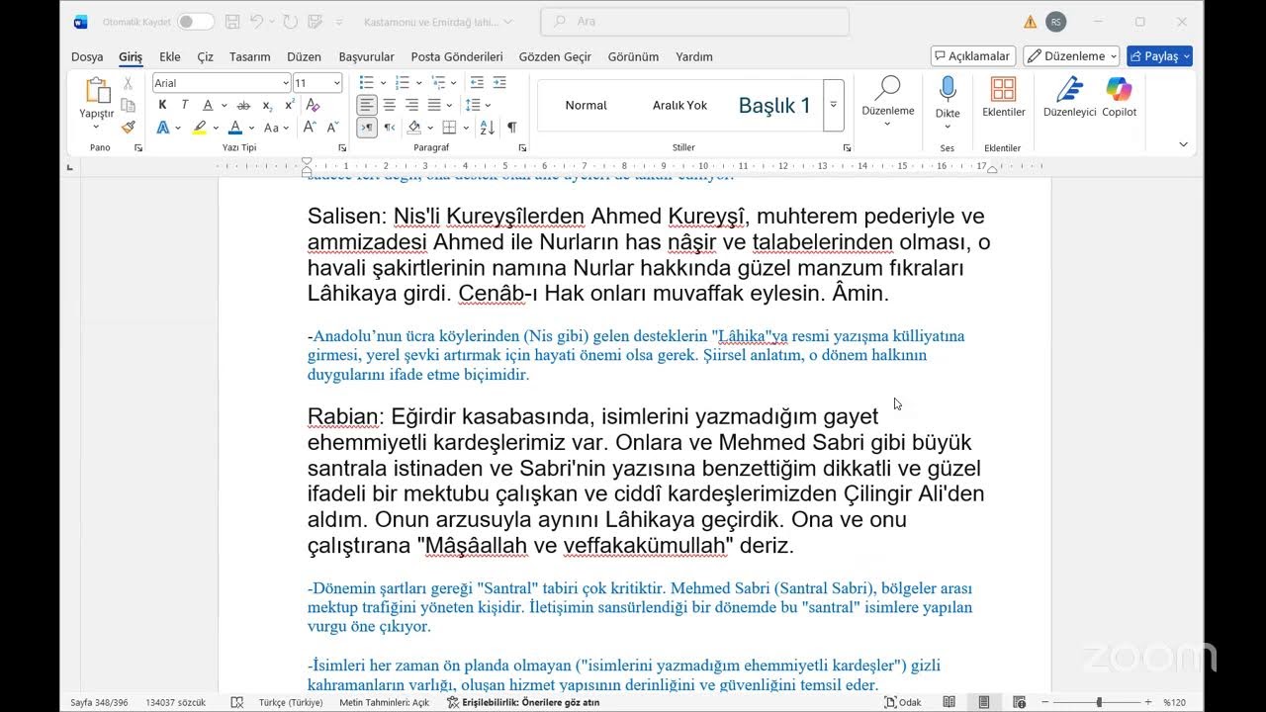Toggle left alignment button
The width and height of the screenshot is (1266, 712).
pos(367,105)
